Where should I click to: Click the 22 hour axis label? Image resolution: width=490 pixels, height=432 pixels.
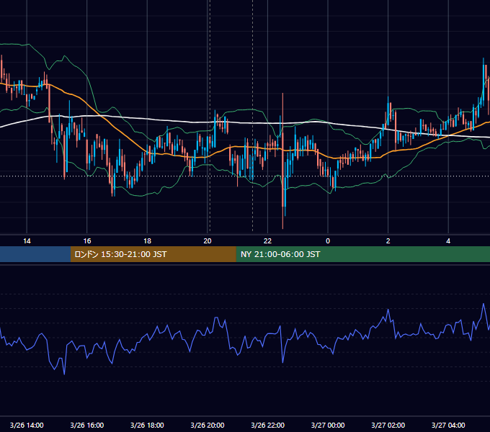click(267, 241)
